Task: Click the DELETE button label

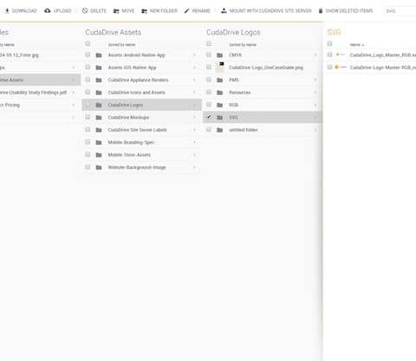Action: click(98, 11)
